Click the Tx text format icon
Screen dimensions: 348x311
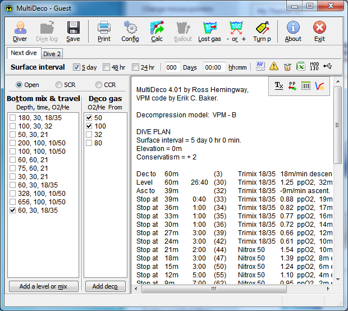[279, 86]
